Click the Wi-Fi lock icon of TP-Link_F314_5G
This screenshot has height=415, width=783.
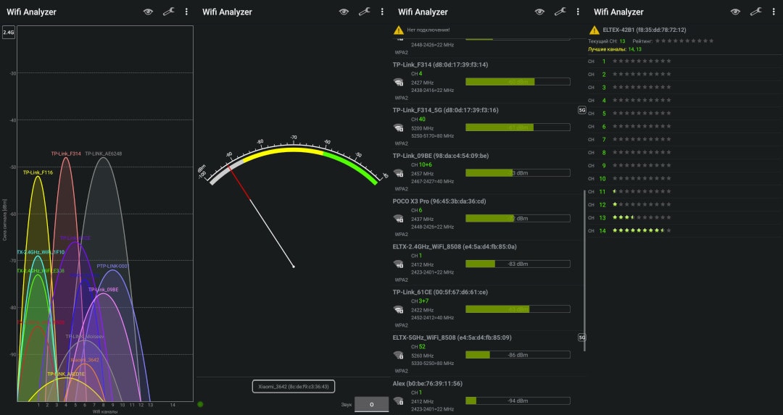point(399,127)
